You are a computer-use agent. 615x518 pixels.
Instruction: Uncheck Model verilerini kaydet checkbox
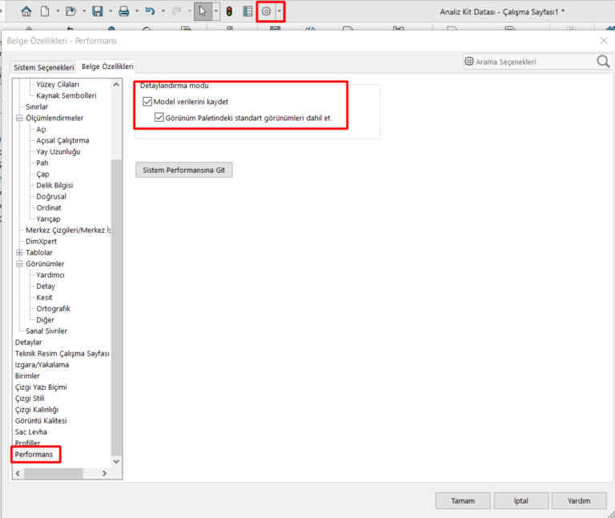click(147, 102)
